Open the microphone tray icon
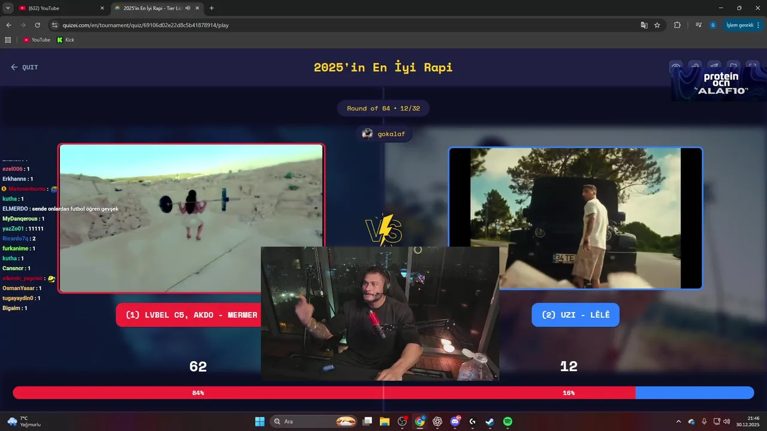This screenshot has height=431, width=767. click(704, 421)
